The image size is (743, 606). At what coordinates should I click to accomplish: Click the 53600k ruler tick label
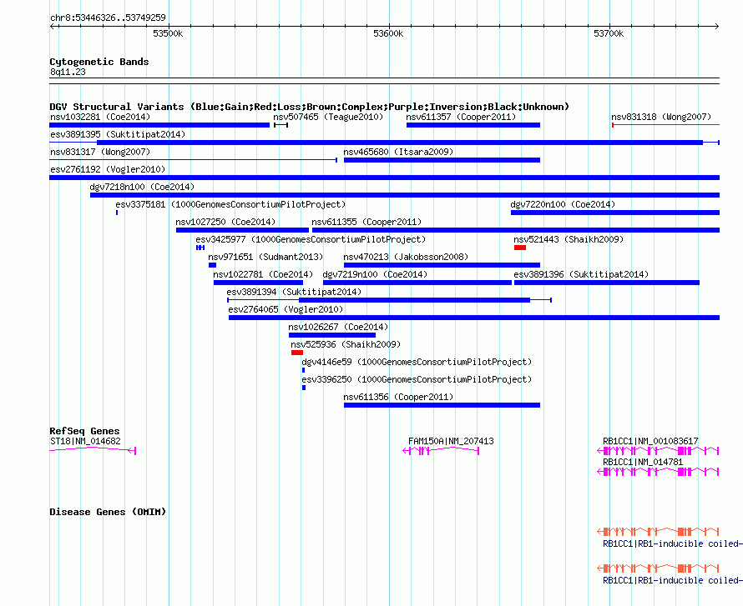[x=388, y=33]
